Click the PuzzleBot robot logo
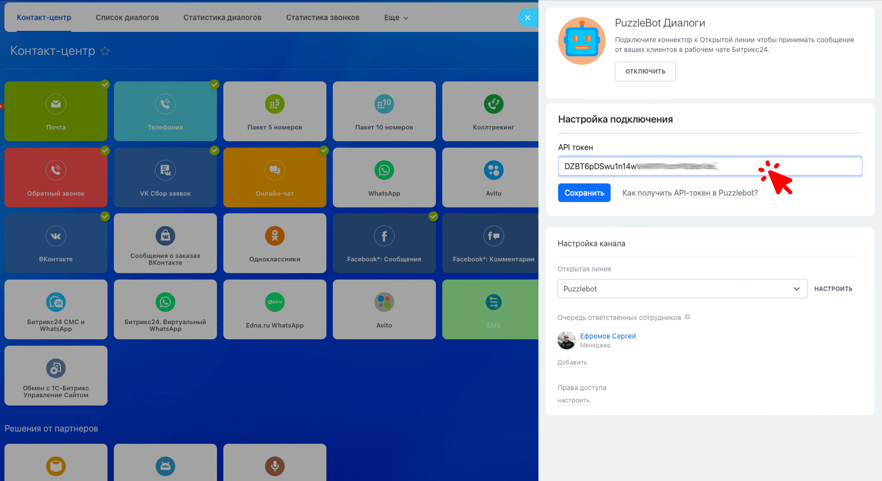 (582, 41)
